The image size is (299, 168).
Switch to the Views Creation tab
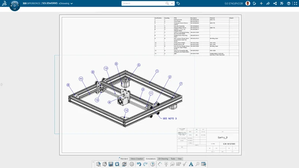pyautogui.click(x=137, y=159)
